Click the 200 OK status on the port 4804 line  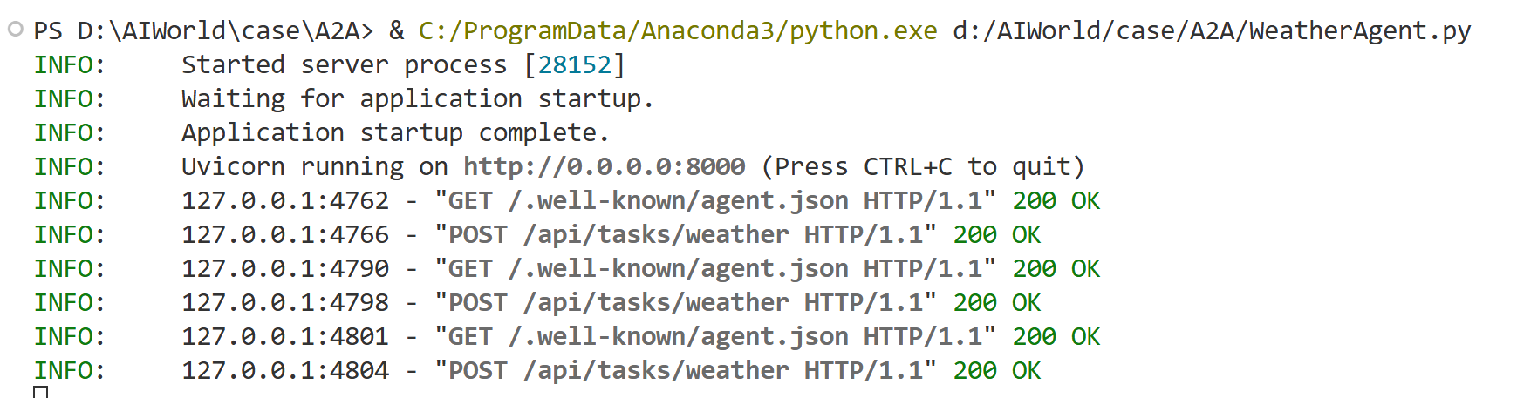coord(997,370)
